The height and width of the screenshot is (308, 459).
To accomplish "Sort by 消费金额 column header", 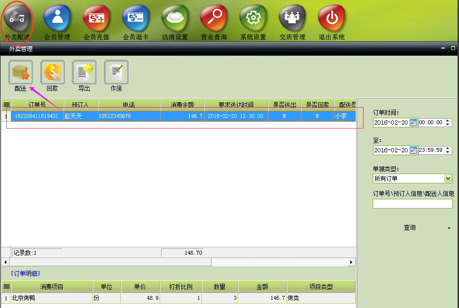I will (182, 104).
